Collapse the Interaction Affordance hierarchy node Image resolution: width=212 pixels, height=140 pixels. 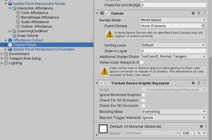coord(10,8)
